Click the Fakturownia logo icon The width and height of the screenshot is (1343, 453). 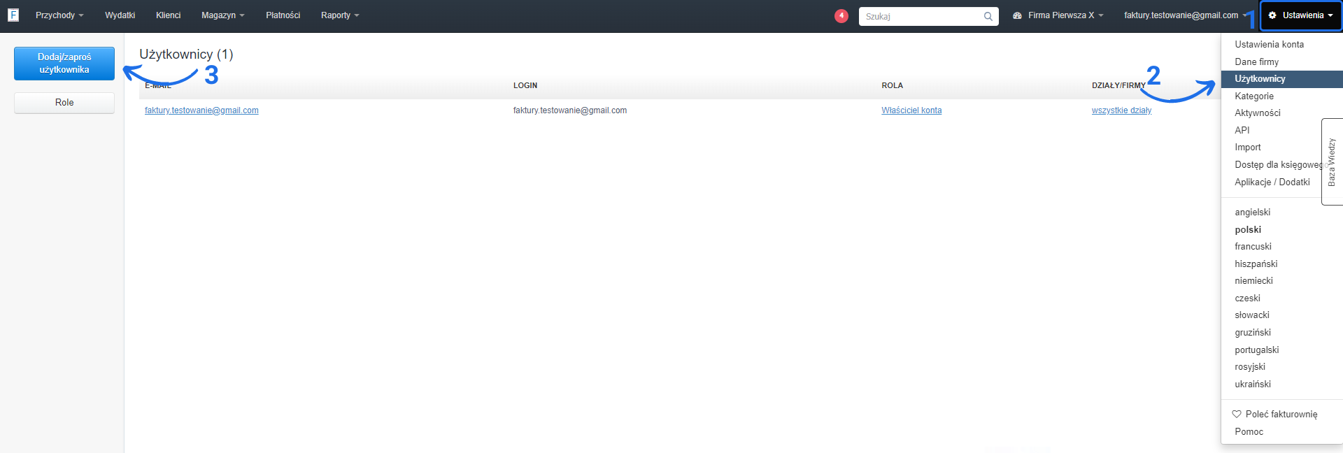(13, 15)
